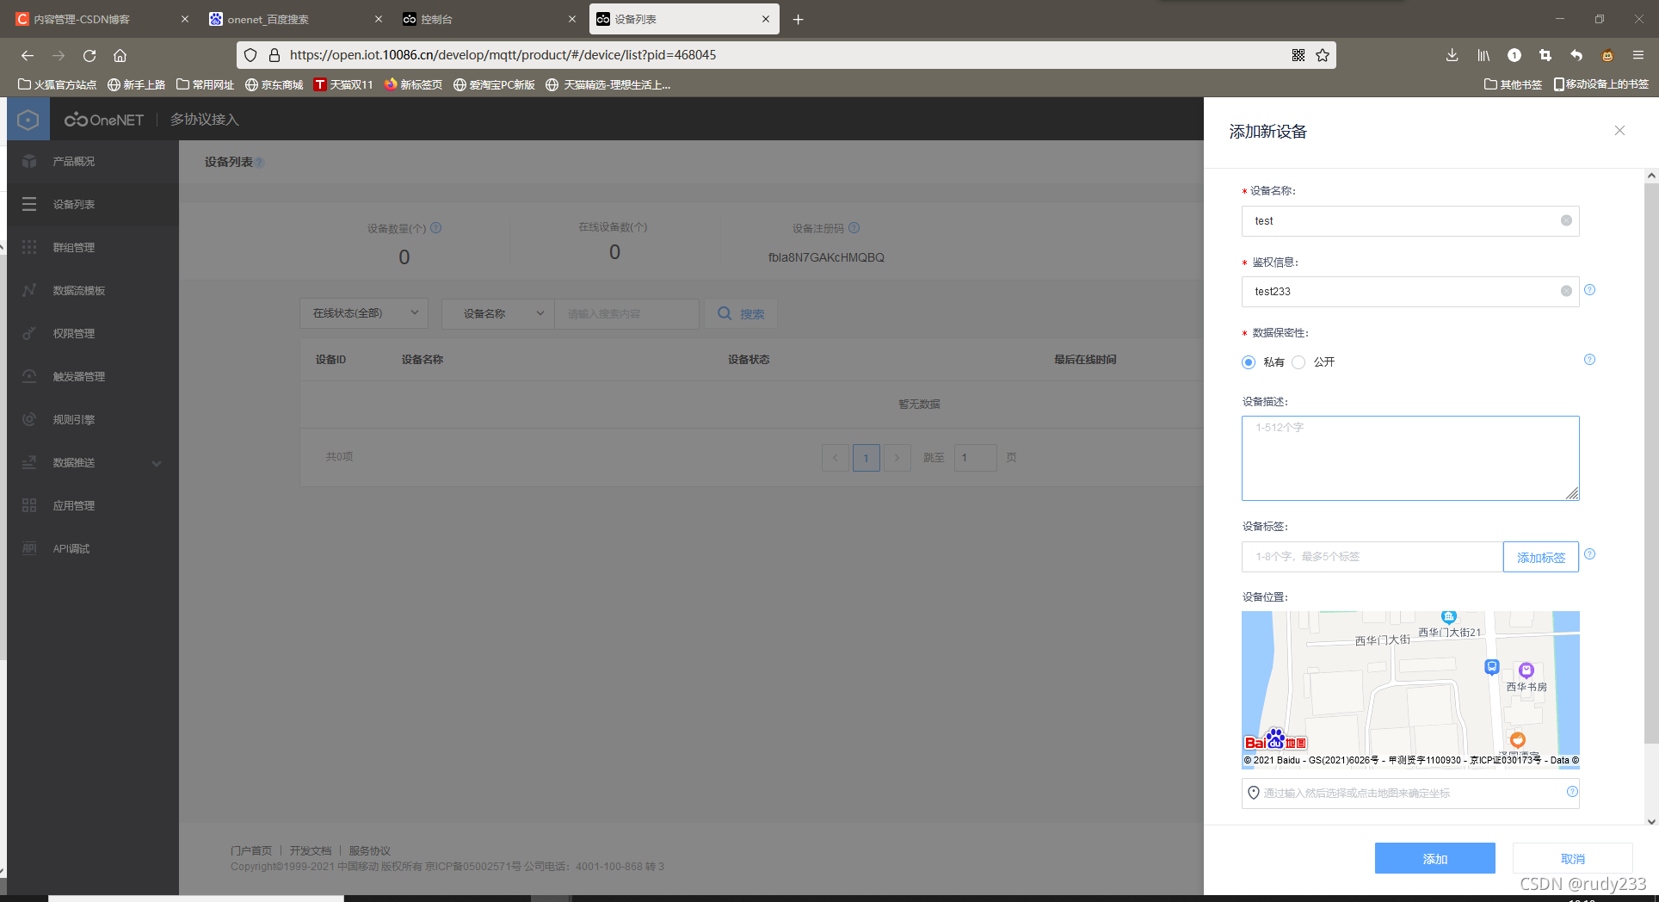Image resolution: width=1659 pixels, height=902 pixels.
Task: Click the 设备描述 text area
Action: click(x=1410, y=458)
